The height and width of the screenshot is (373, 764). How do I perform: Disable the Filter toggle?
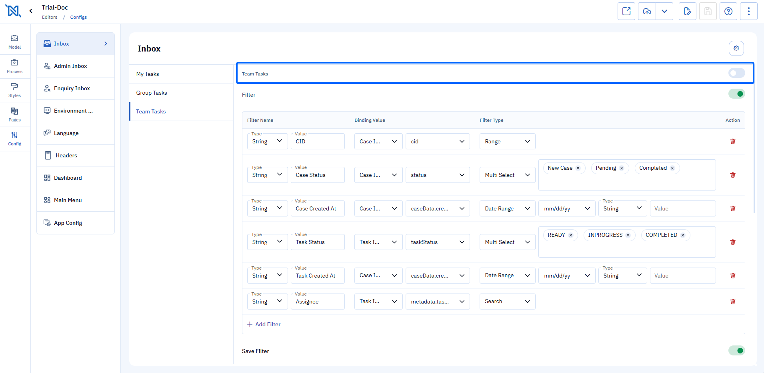coord(736,94)
